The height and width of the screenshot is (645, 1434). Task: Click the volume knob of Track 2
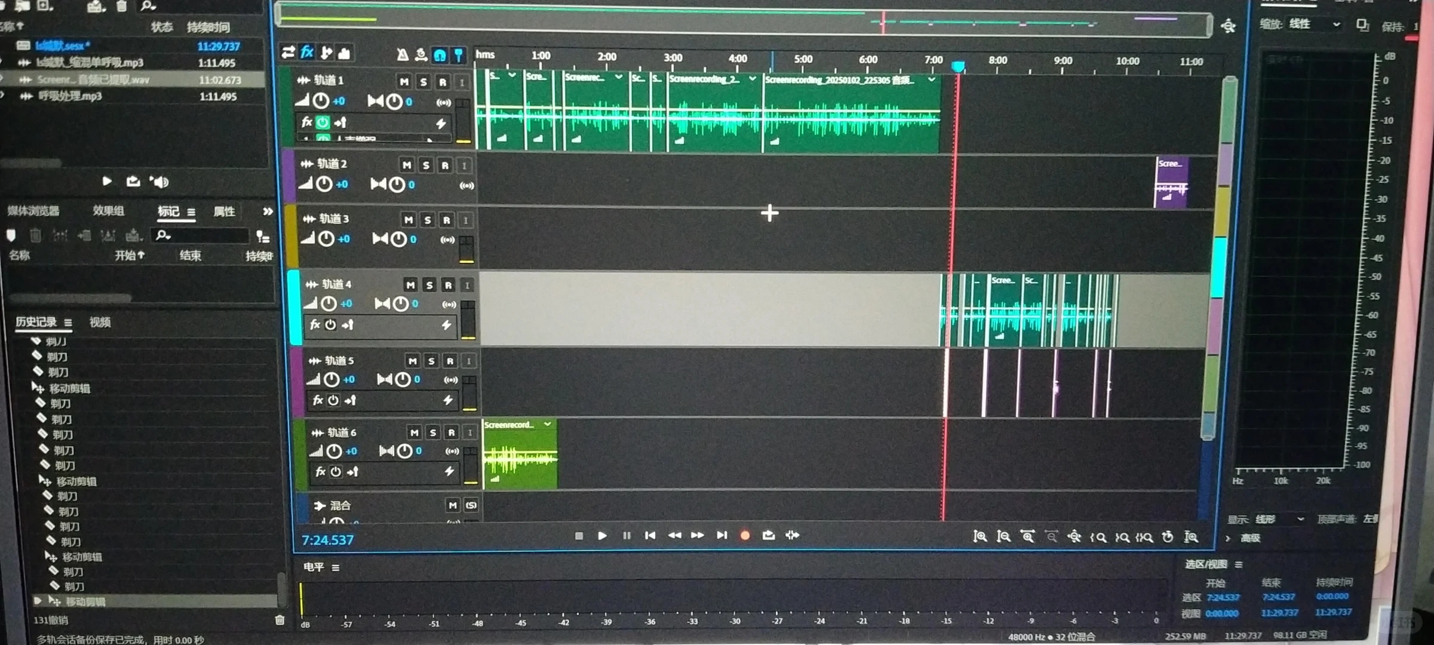324,185
